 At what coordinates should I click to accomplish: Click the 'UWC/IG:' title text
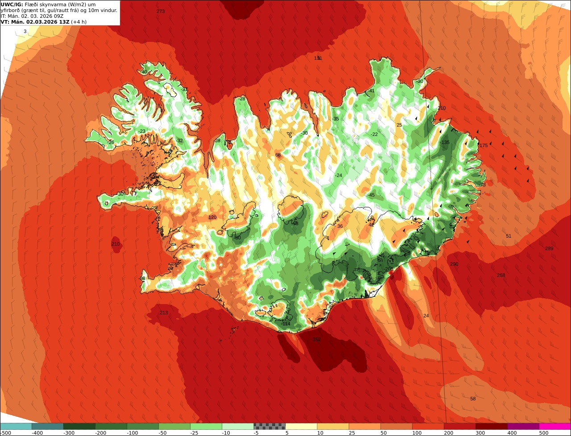12,4
